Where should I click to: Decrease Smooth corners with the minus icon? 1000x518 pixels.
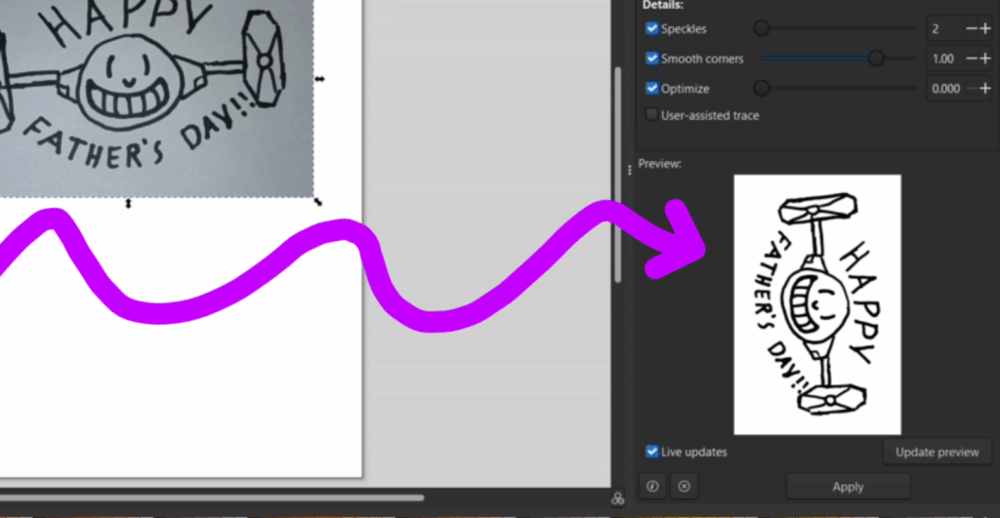971,59
